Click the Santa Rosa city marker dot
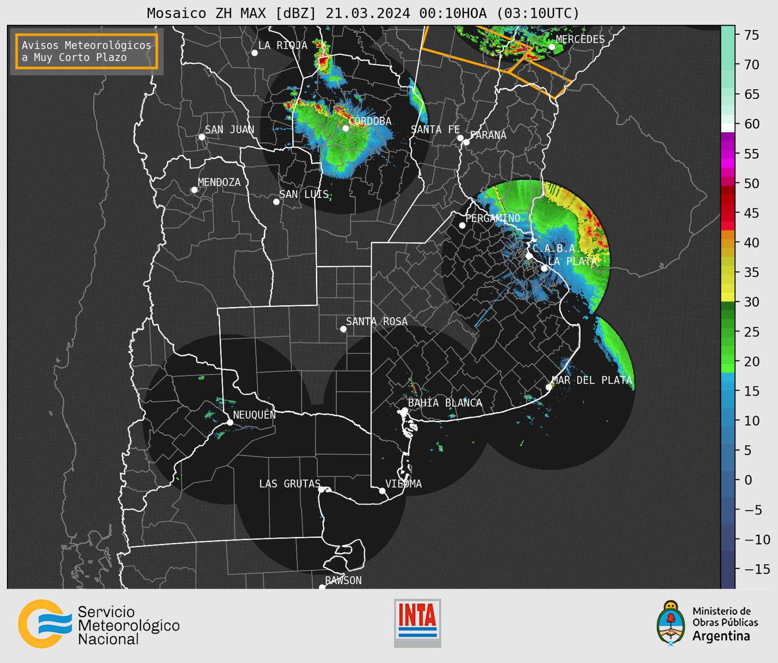778x663 pixels. (x=343, y=329)
